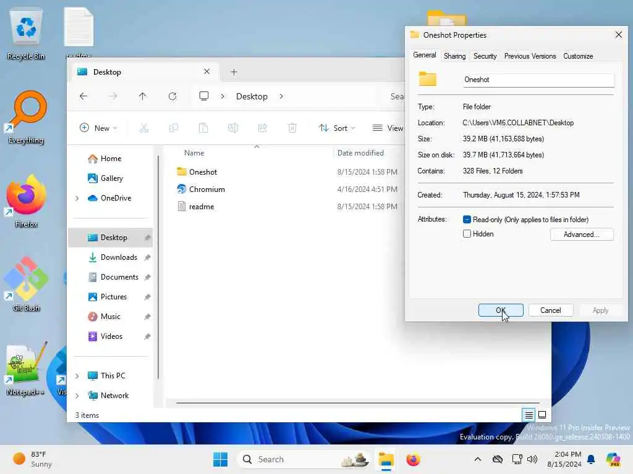Switch to the Sharing tab
This screenshot has height=474, width=633.
[x=454, y=56]
